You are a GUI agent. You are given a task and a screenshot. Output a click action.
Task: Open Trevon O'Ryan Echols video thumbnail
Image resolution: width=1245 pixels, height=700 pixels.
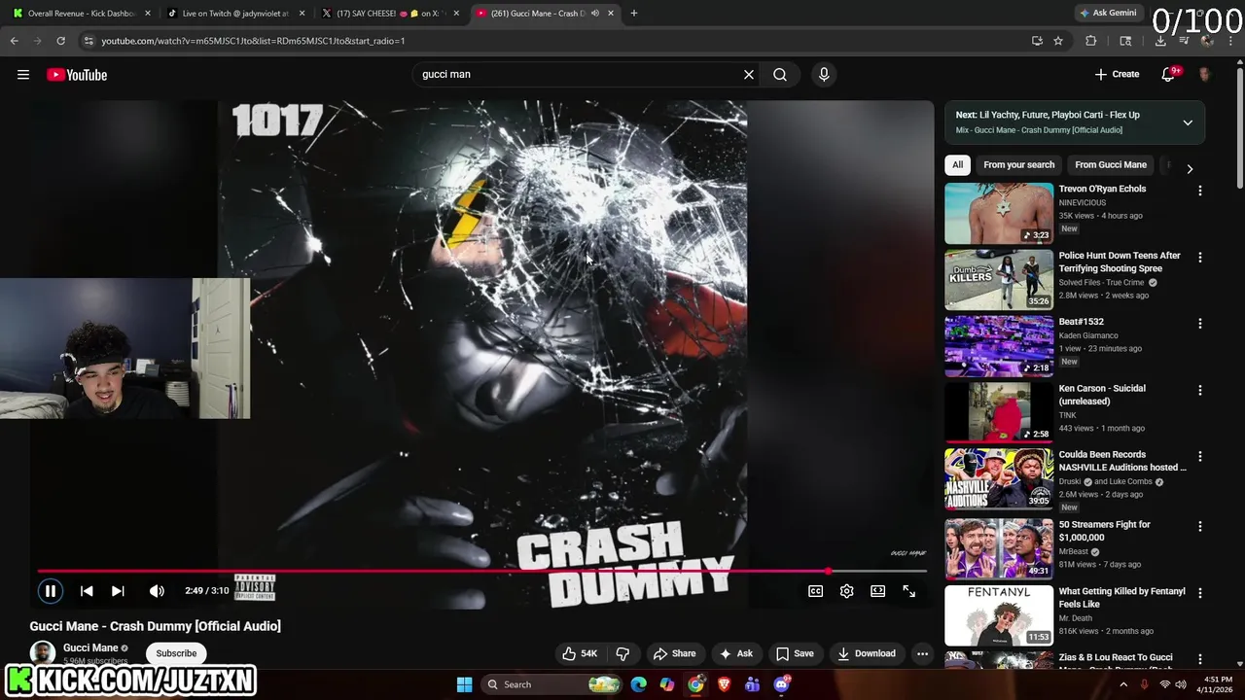coord(999,213)
